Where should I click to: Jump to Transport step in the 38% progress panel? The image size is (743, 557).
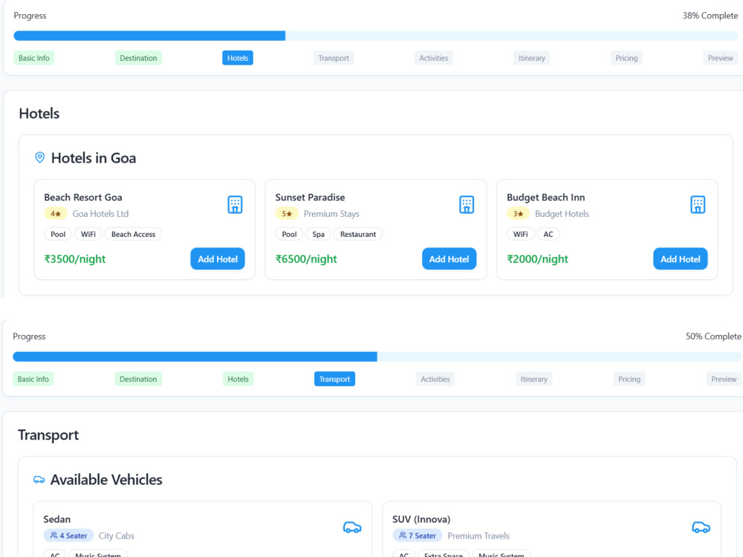click(334, 58)
